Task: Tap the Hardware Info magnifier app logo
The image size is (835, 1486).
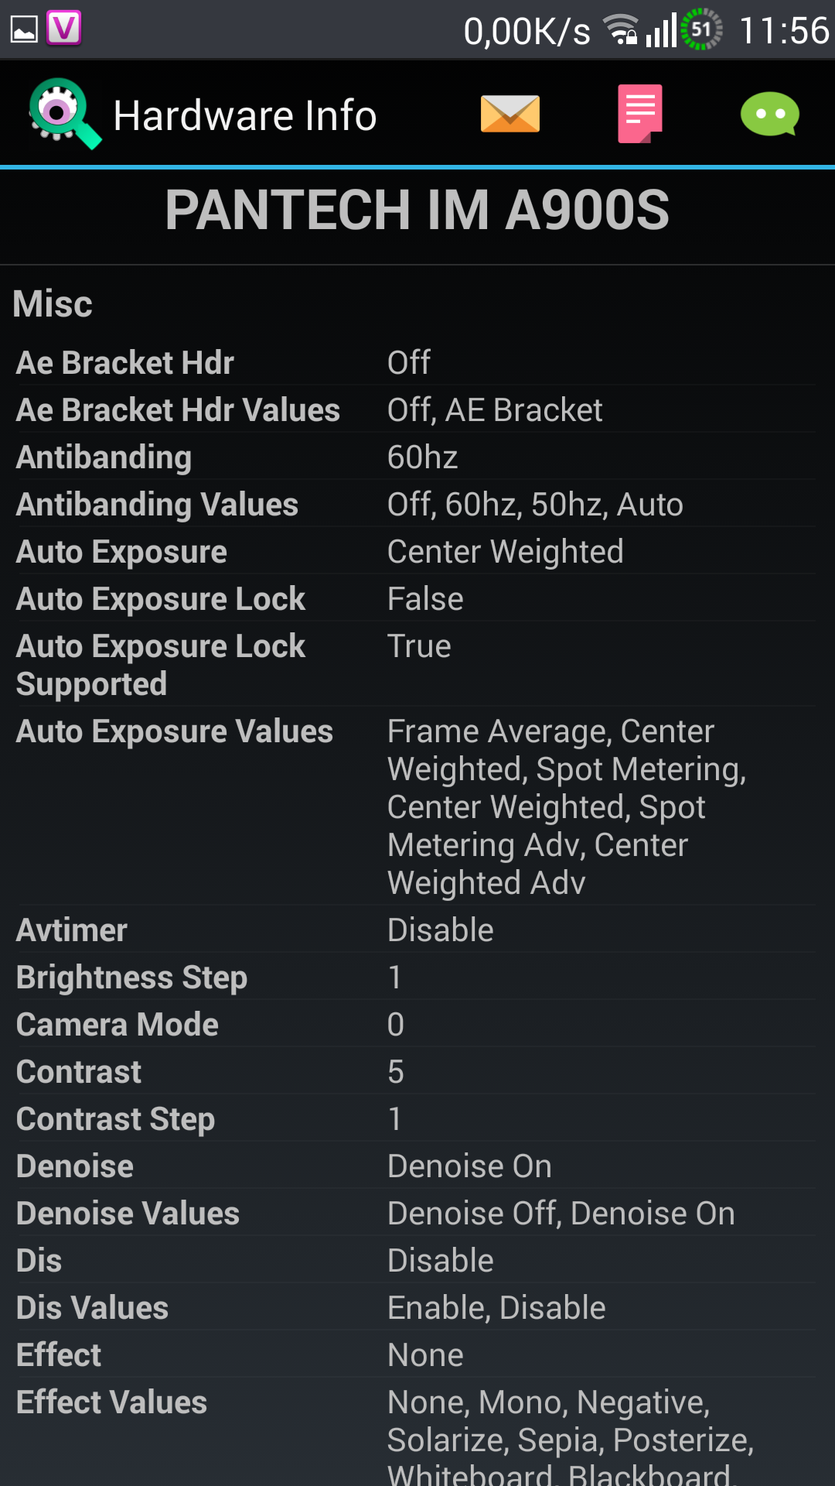Action: click(63, 113)
